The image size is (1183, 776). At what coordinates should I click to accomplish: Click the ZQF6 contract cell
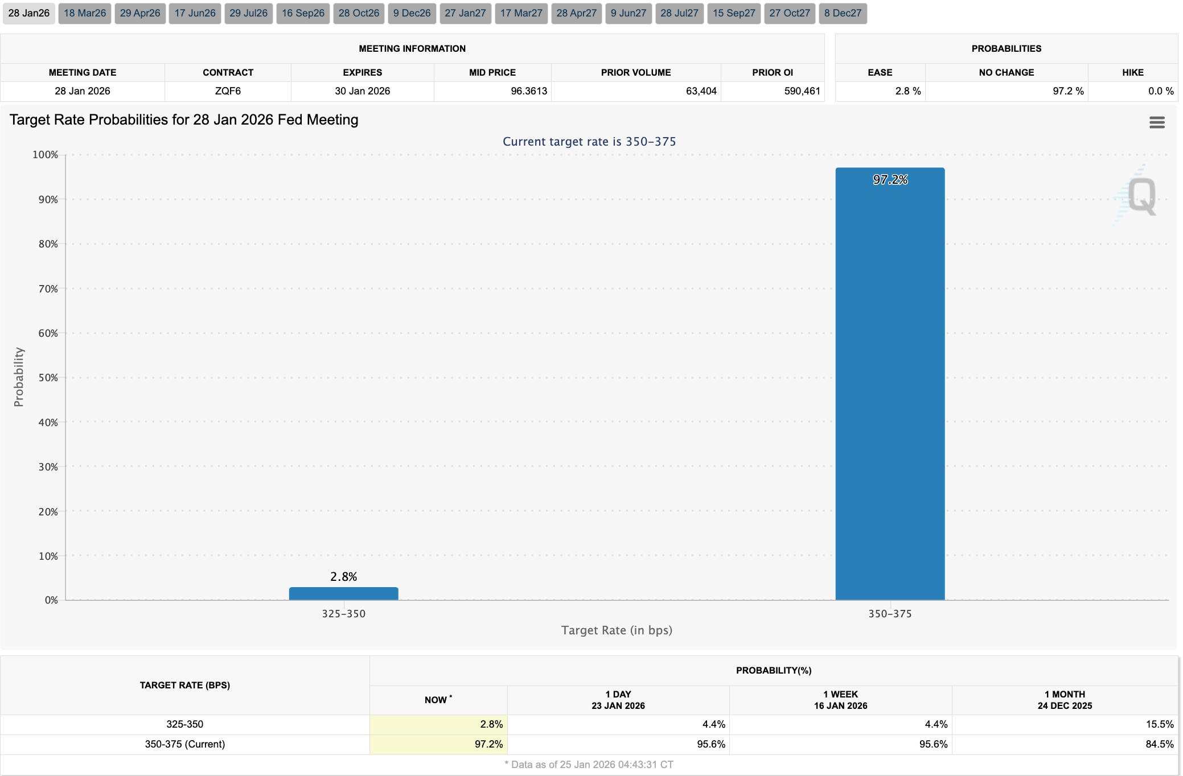228,91
